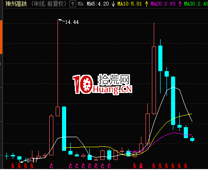
Task: Click the yellow MA10:5.01 value
Action: point(130,4)
